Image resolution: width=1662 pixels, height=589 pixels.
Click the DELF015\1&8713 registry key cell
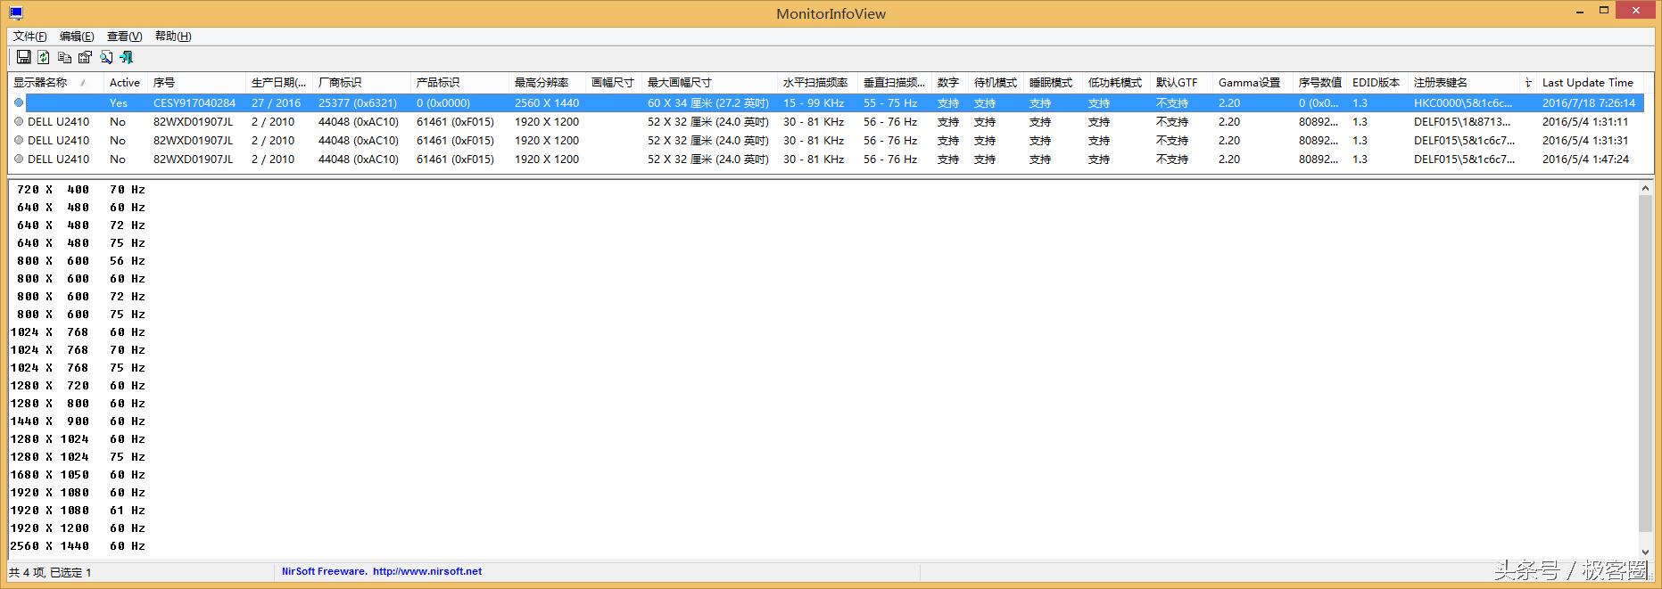click(x=1463, y=122)
